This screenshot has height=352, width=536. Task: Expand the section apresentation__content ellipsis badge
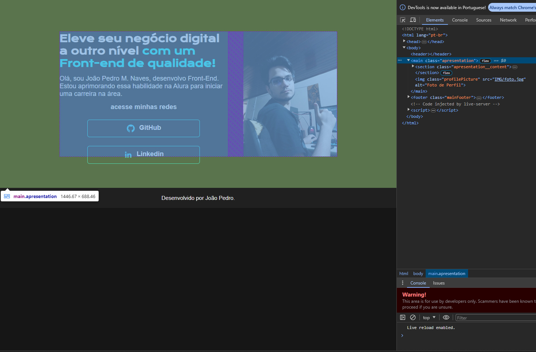515,67
